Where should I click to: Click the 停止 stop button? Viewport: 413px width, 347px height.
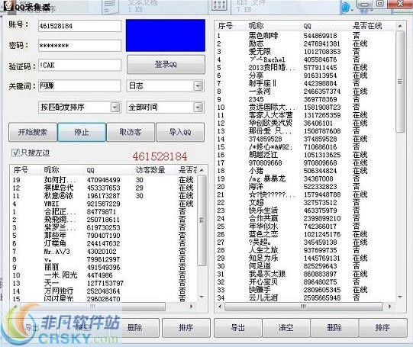82,132
